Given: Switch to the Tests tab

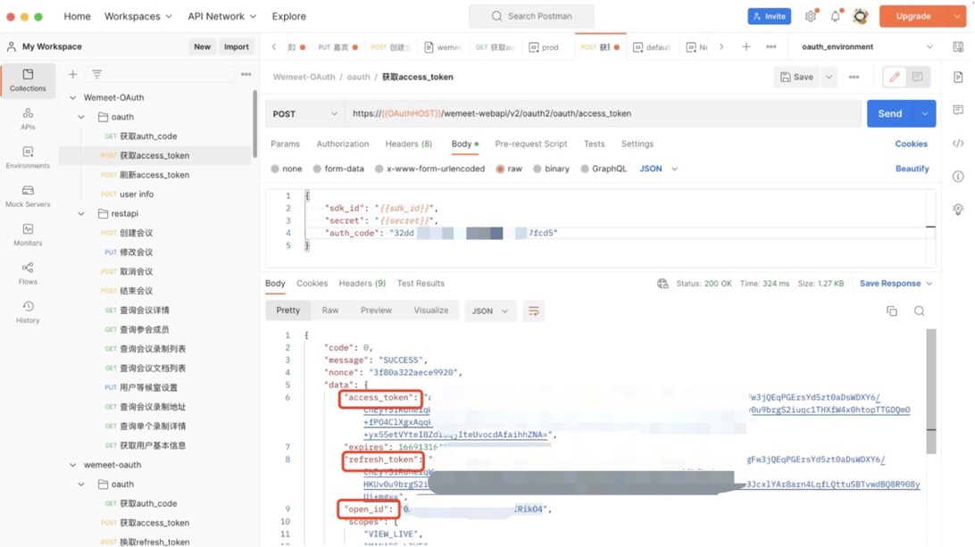Looking at the screenshot, I should pos(594,144).
